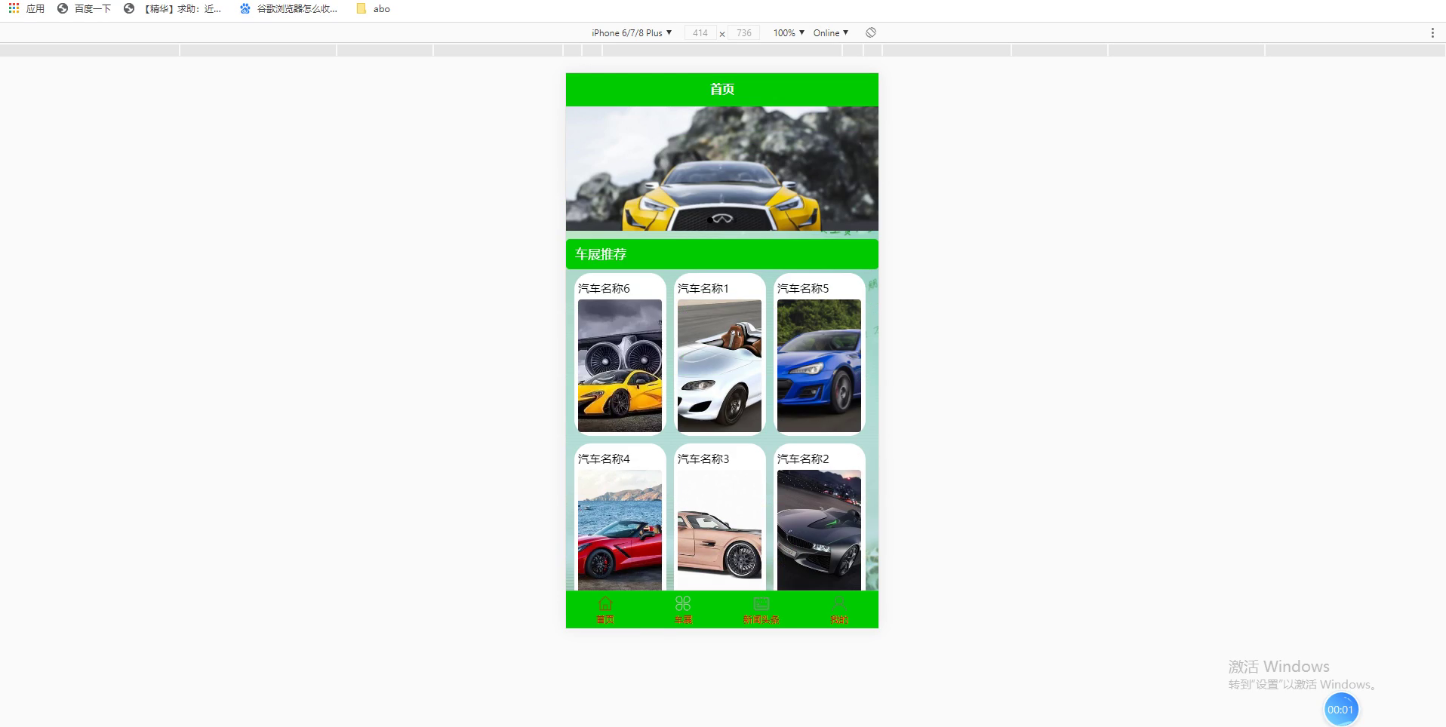Screen dimensions: 1446x727
Task: Open the 百度一下 bookmark
Action: [84, 8]
